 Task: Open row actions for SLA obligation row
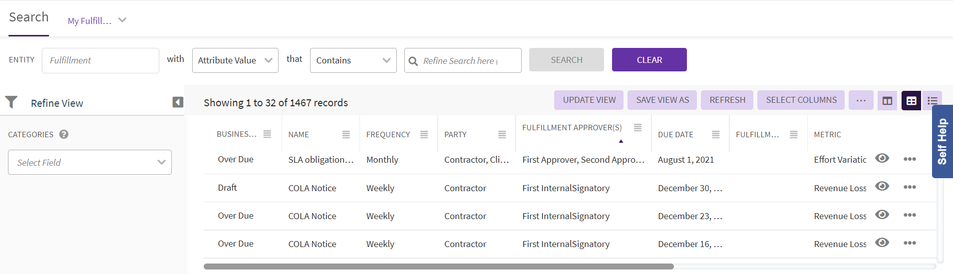[910, 159]
